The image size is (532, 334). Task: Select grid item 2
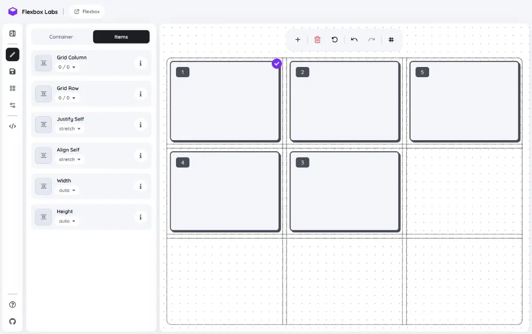pos(345,102)
